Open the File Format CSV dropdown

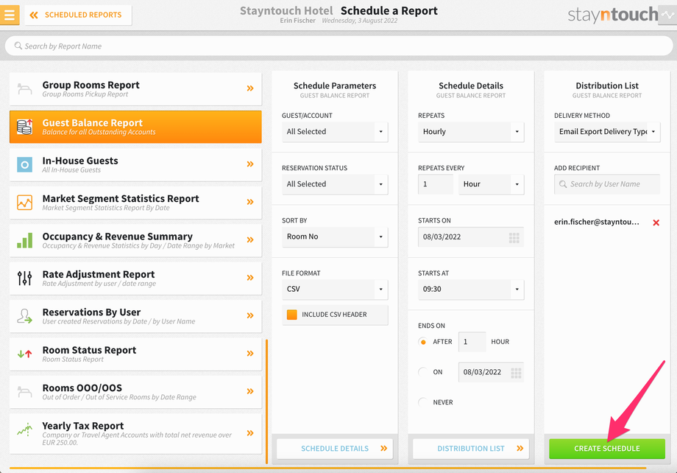[335, 290]
